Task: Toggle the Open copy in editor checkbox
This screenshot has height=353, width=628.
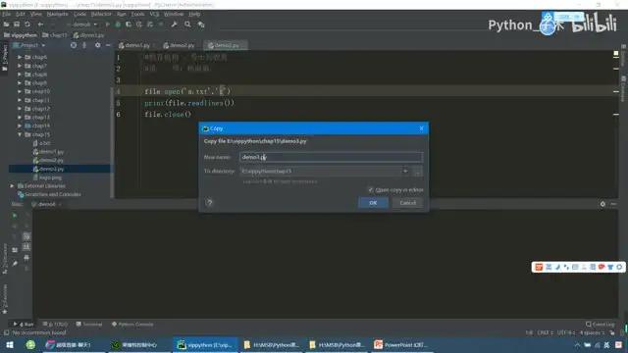Action: coord(371,189)
